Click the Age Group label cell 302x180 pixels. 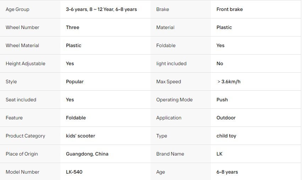(30, 9)
